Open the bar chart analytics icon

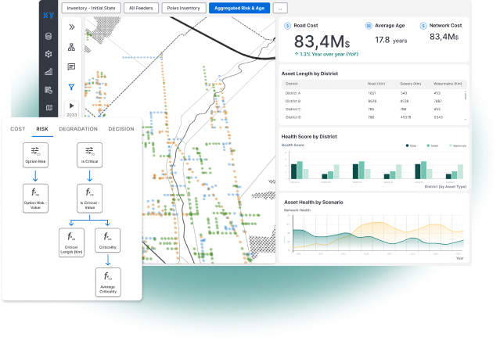coord(49,71)
